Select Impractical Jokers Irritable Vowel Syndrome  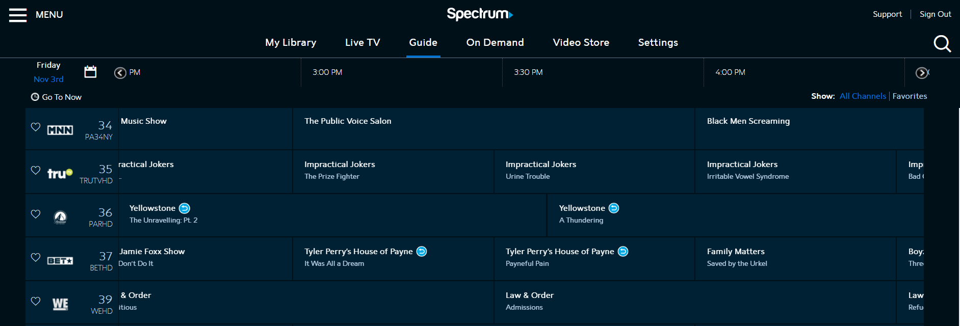[x=795, y=172]
